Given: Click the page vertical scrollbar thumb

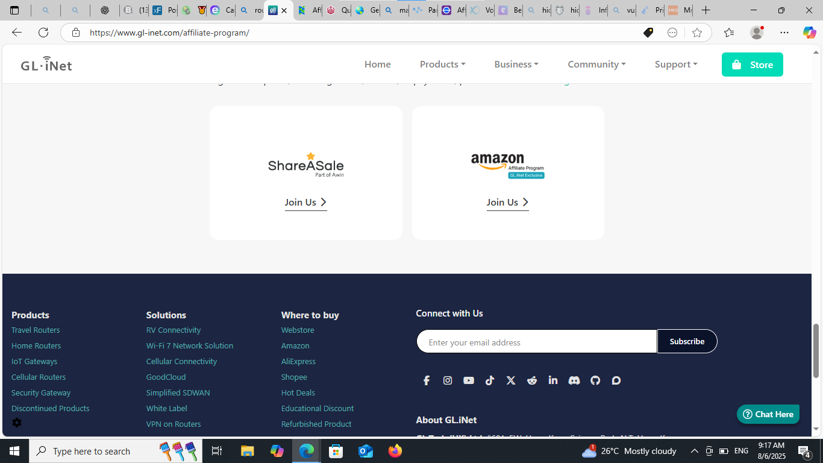Looking at the screenshot, I should pyautogui.click(x=816, y=351).
